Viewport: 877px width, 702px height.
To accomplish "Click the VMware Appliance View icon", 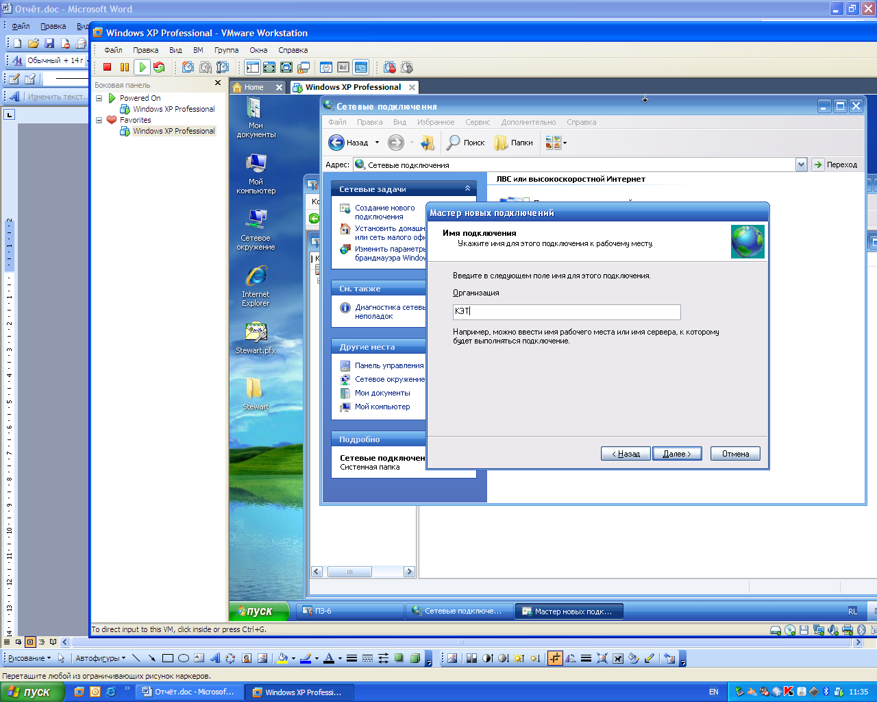I will [x=343, y=67].
